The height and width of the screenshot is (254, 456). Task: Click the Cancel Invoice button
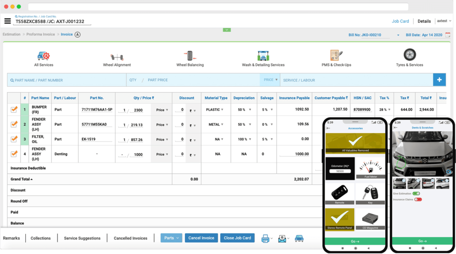[x=201, y=238]
